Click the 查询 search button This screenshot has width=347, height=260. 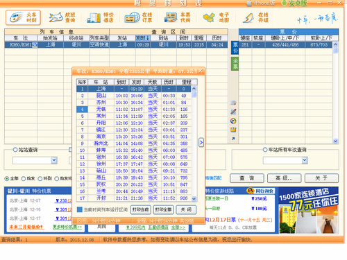point(246,178)
